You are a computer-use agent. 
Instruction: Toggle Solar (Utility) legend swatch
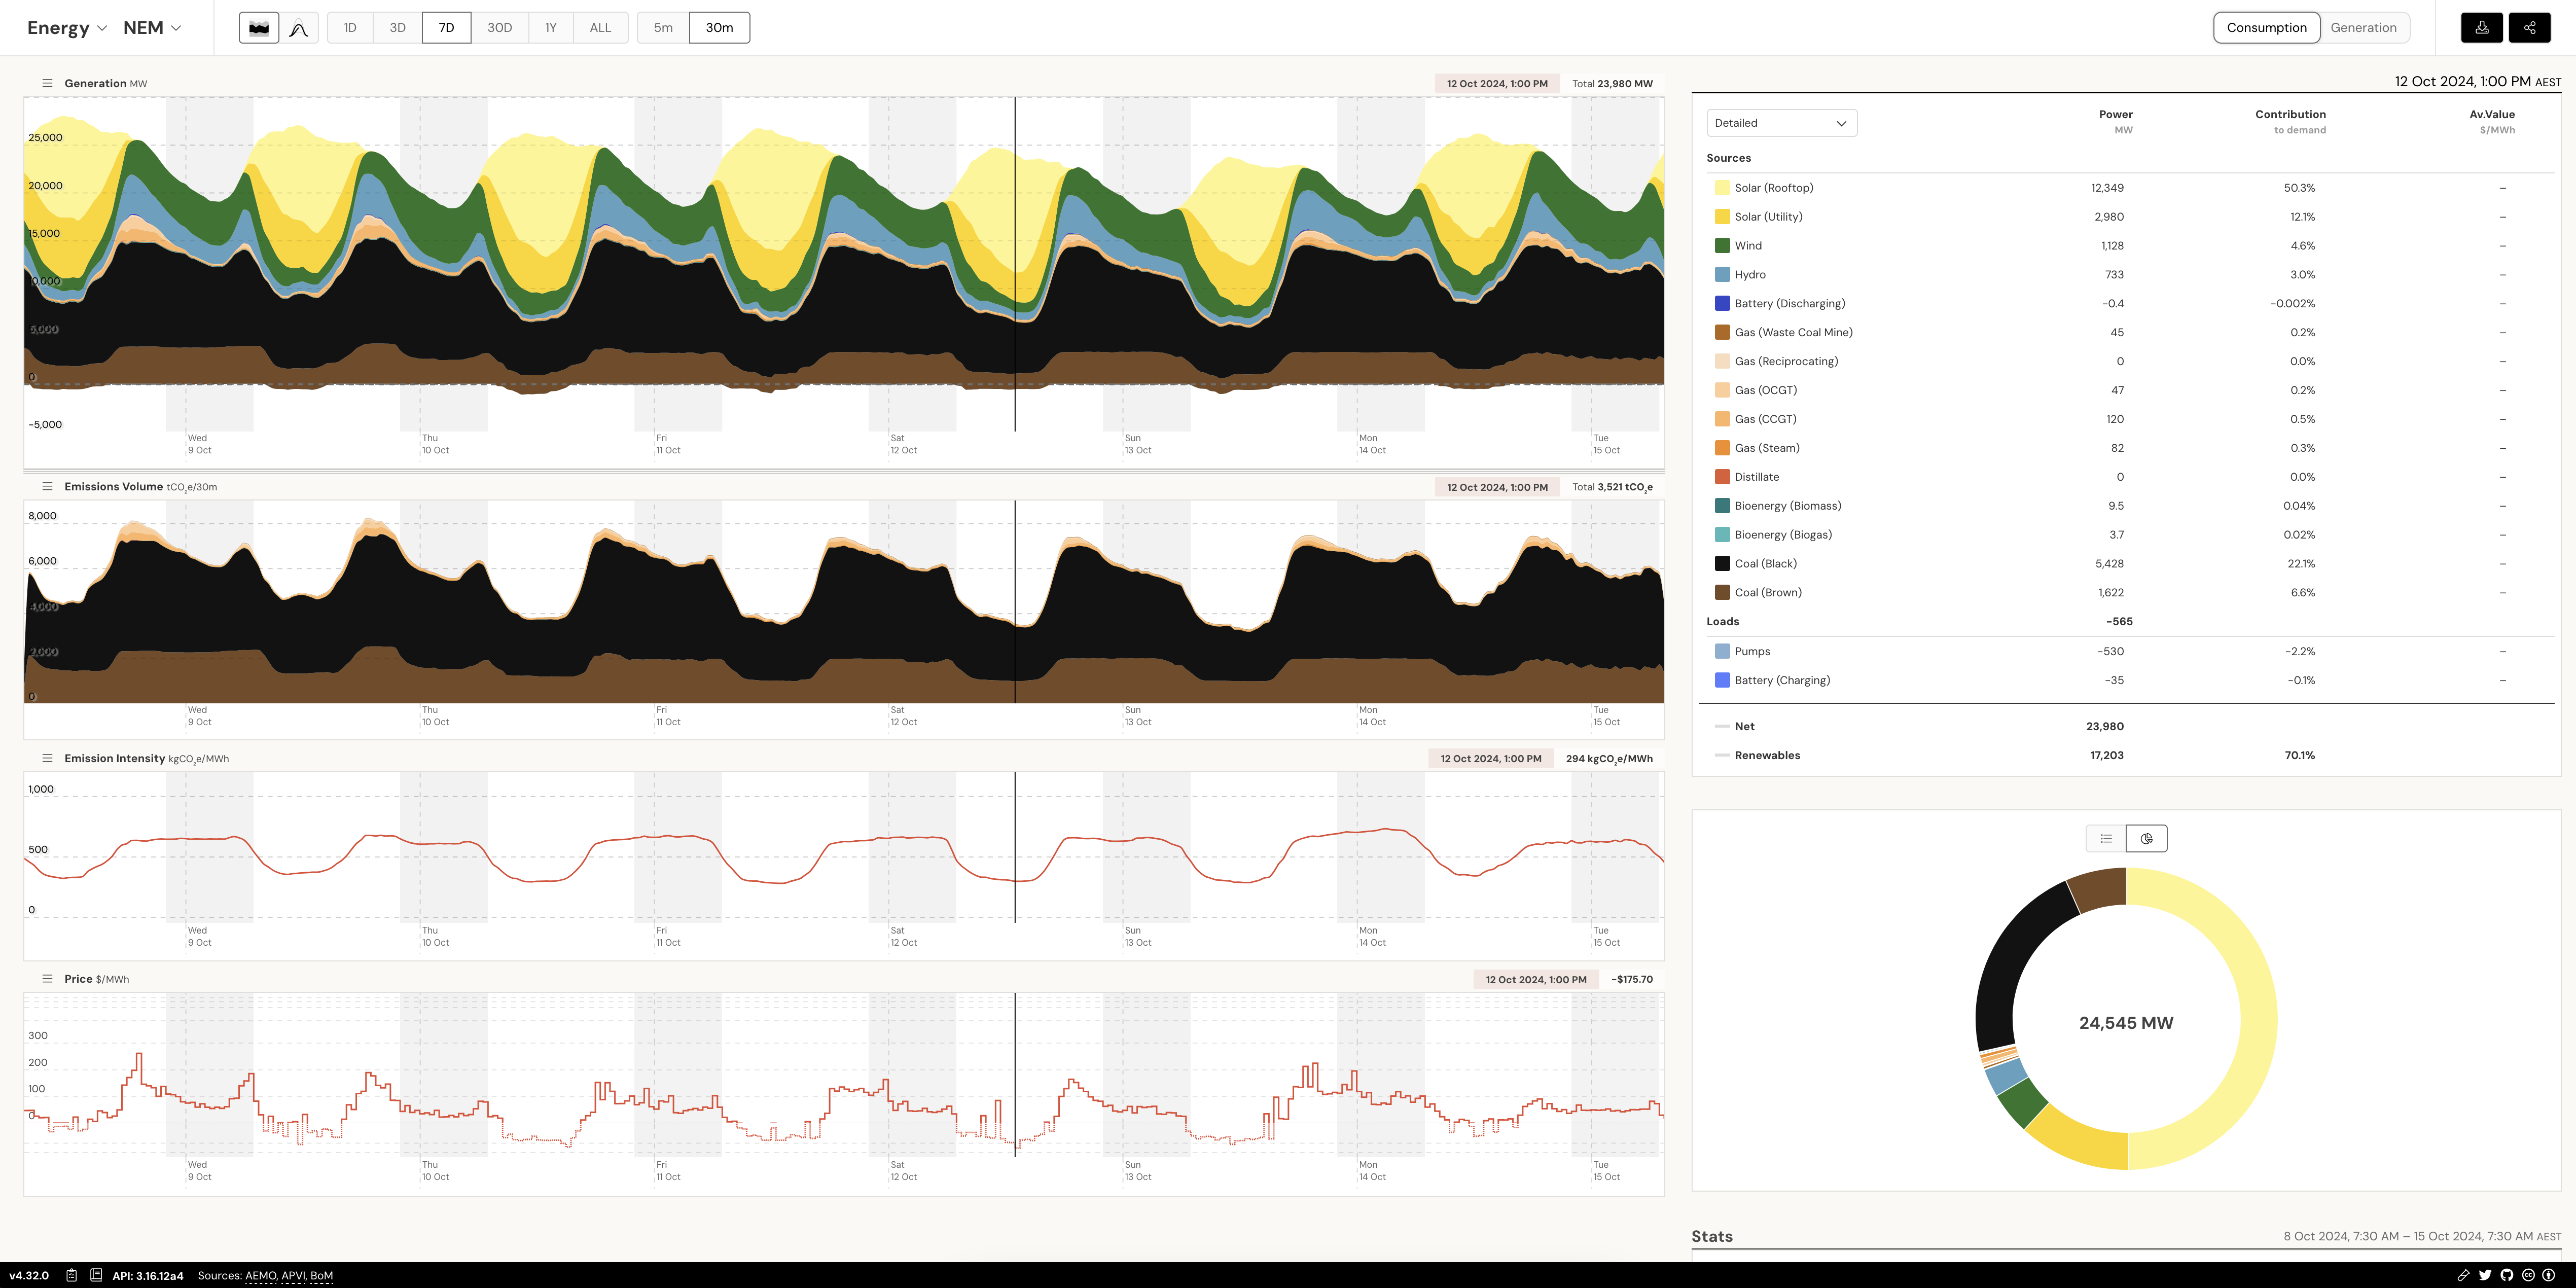[1722, 217]
